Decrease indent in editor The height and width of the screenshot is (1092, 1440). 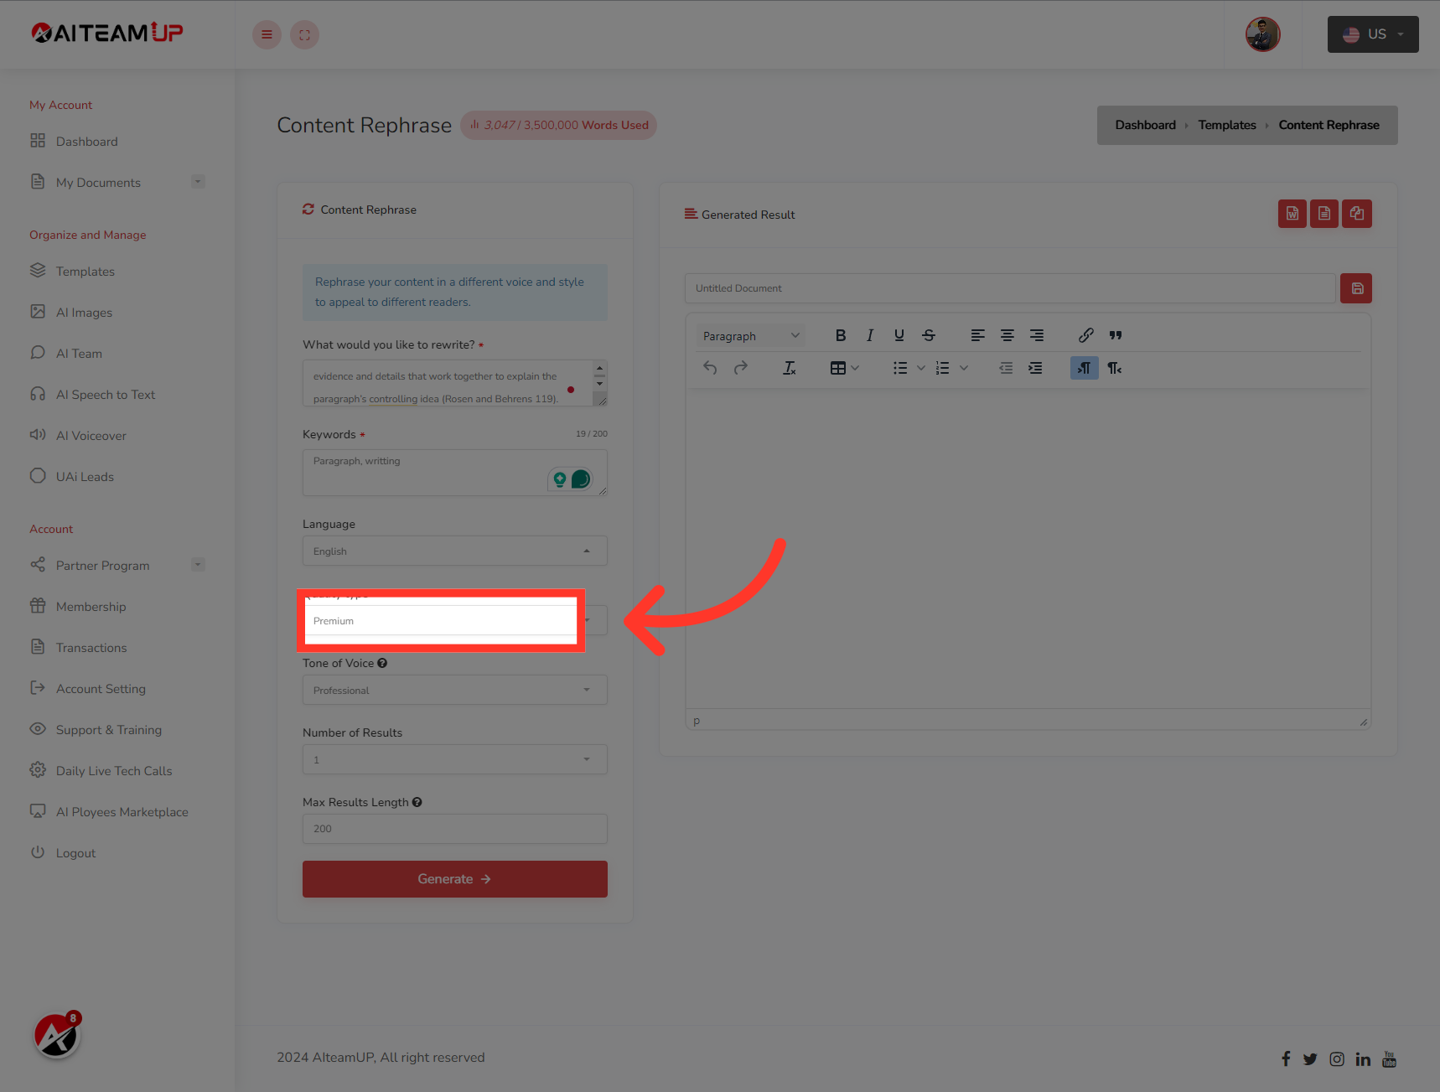pyautogui.click(x=1006, y=368)
